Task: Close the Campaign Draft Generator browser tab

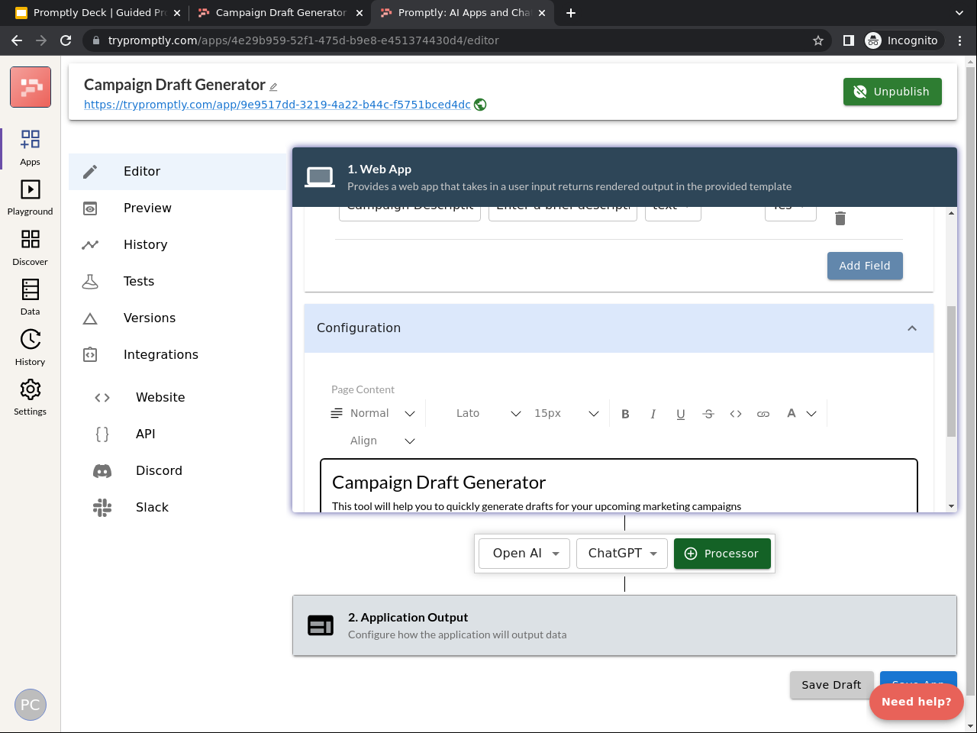Action: pos(360,13)
